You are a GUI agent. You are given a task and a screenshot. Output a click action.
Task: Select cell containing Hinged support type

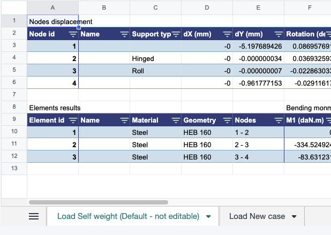[155, 58]
